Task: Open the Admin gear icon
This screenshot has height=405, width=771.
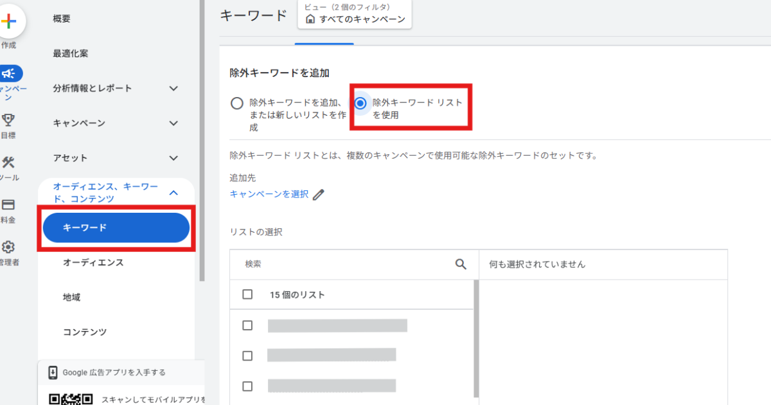Action: (x=8, y=247)
